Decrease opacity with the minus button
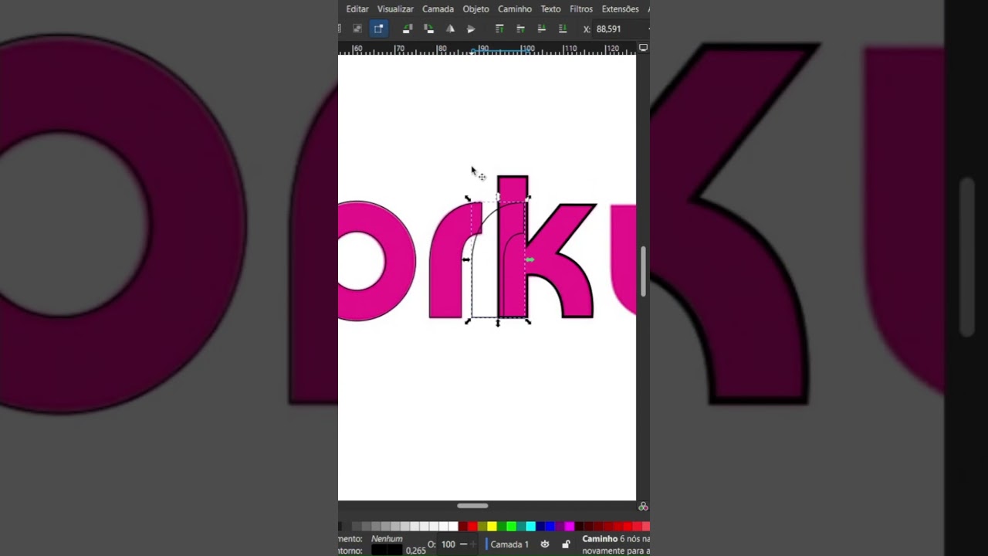 [463, 544]
